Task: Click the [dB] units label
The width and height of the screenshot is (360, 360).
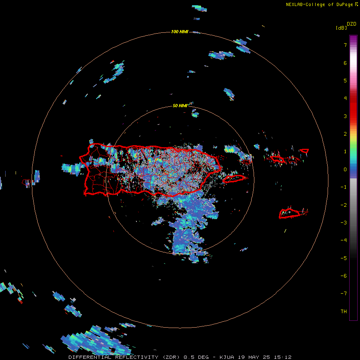Action: [342, 28]
